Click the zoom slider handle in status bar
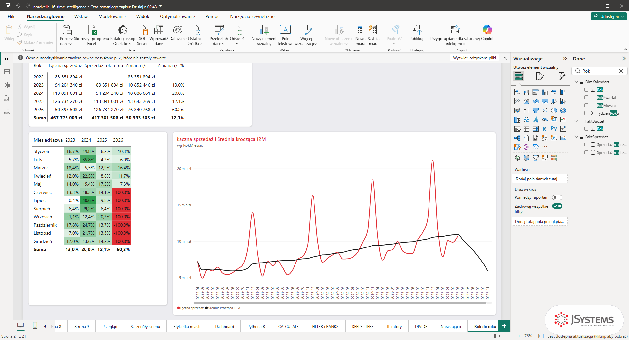The height and width of the screenshot is (340, 629). coord(495,336)
